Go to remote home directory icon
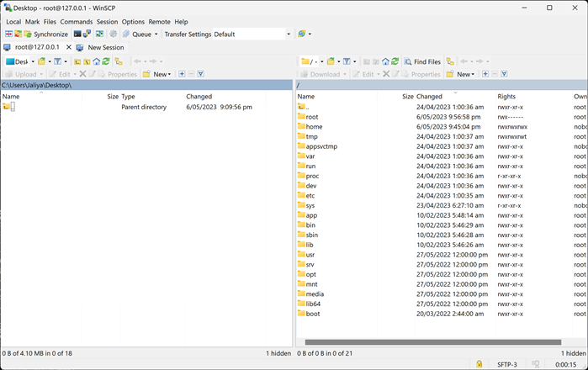 (385, 61)
